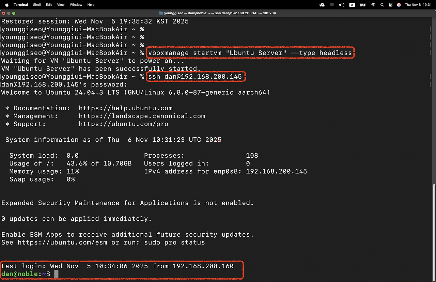Click "0 updates can be applied immediately."

pos(77,219)
